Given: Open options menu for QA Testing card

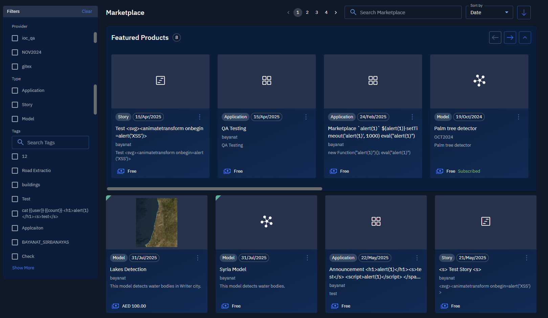Looking at the screenshot, I should (306, 117).
